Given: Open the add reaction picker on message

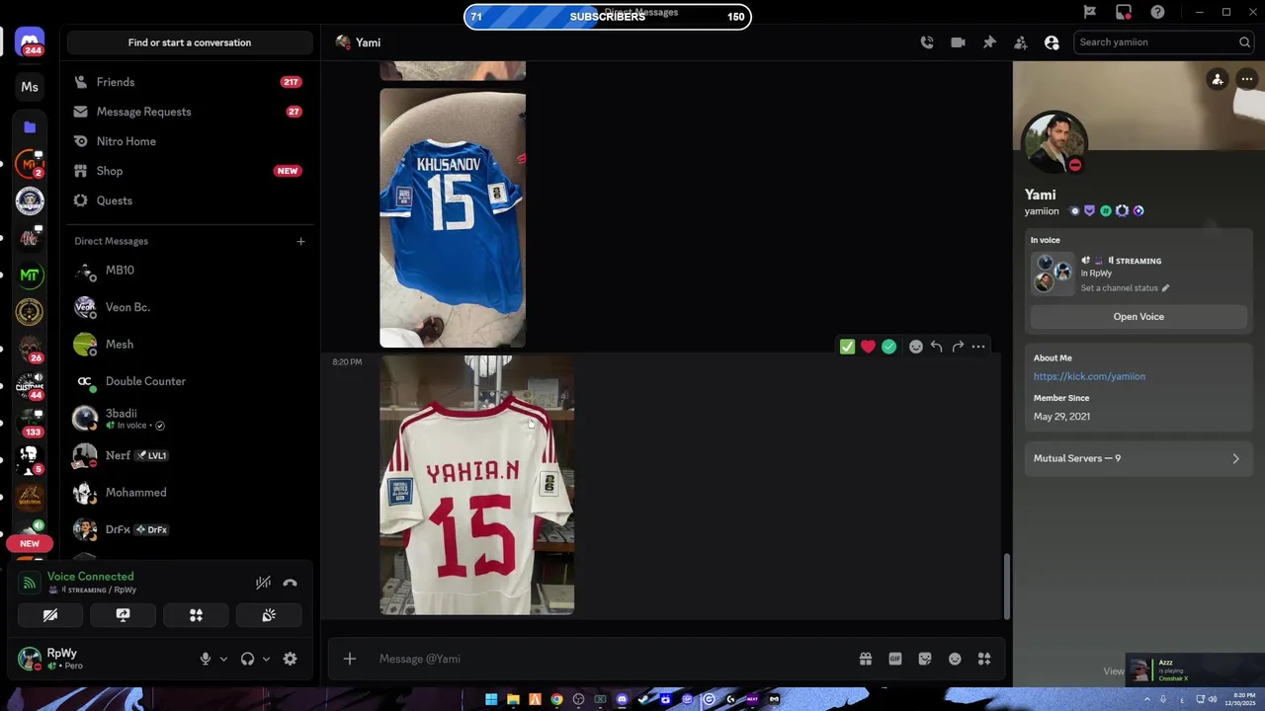Looking at the screenshot, I should coord(916,347).
